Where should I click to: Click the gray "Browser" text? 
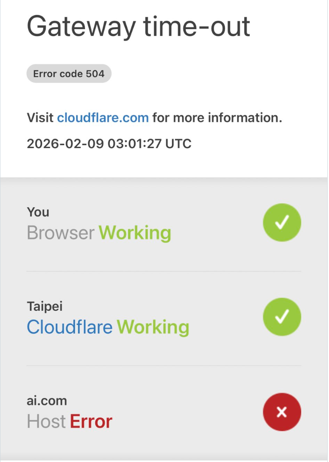(x=61, y=233)
